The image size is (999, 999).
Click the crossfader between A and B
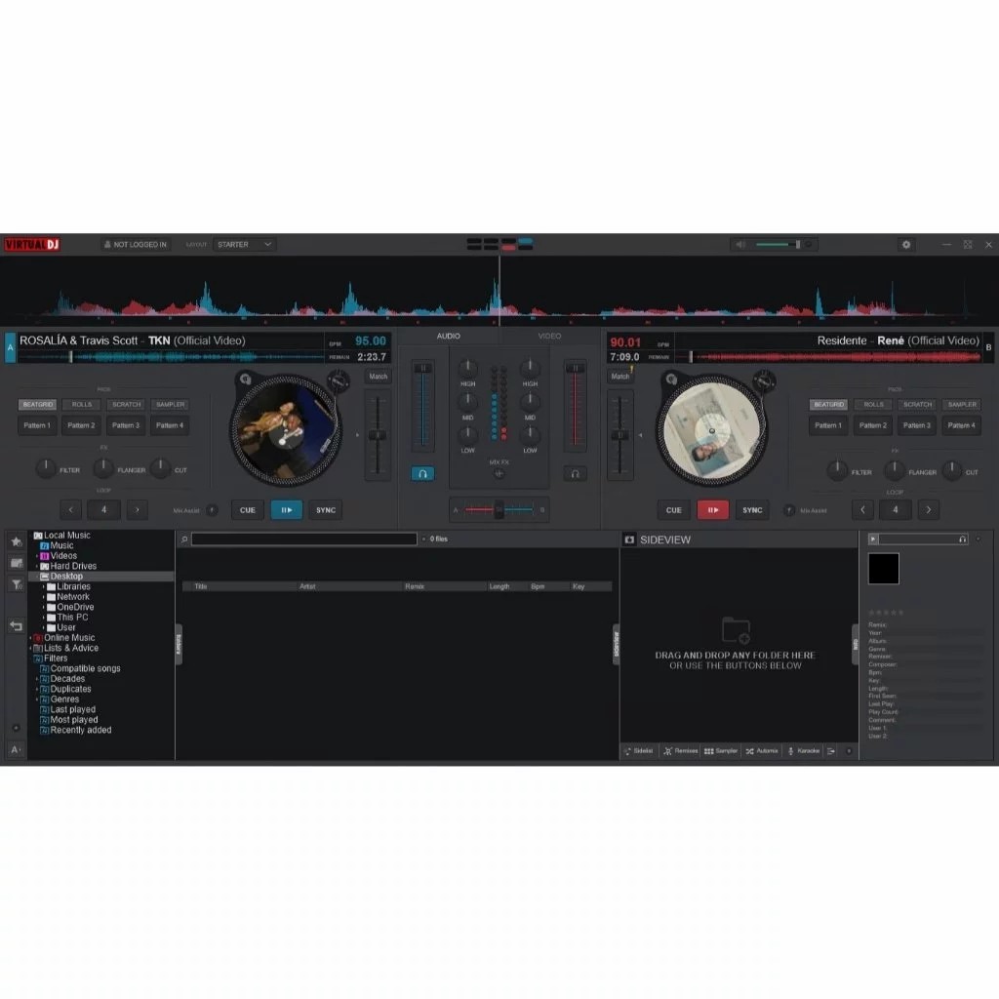(x=499, y=509)
